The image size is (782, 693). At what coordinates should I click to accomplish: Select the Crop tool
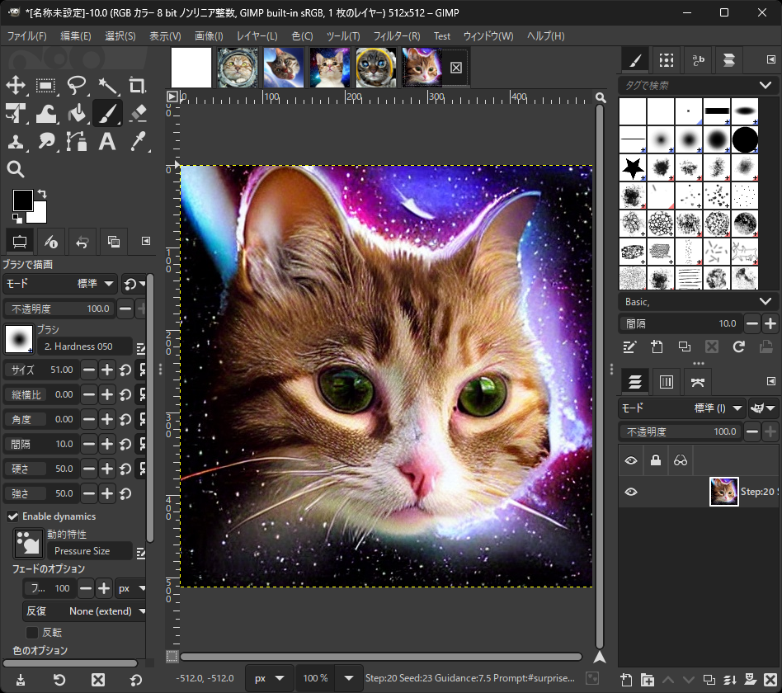[138, 85]
